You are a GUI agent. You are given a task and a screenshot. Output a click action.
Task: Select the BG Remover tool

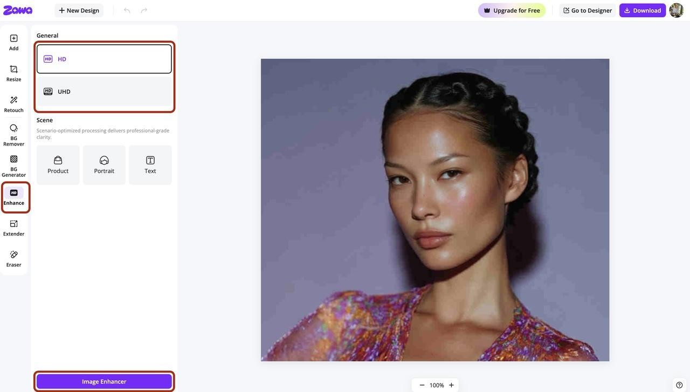[13, 135]
